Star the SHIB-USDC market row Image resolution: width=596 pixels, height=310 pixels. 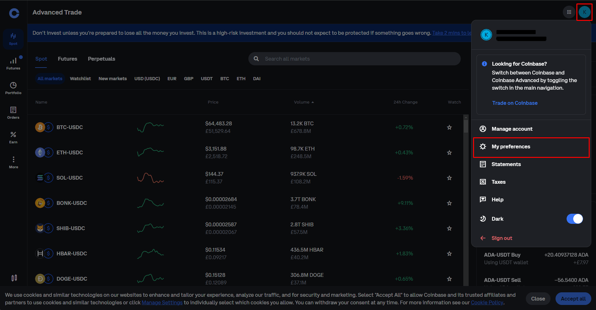point(449,228)
